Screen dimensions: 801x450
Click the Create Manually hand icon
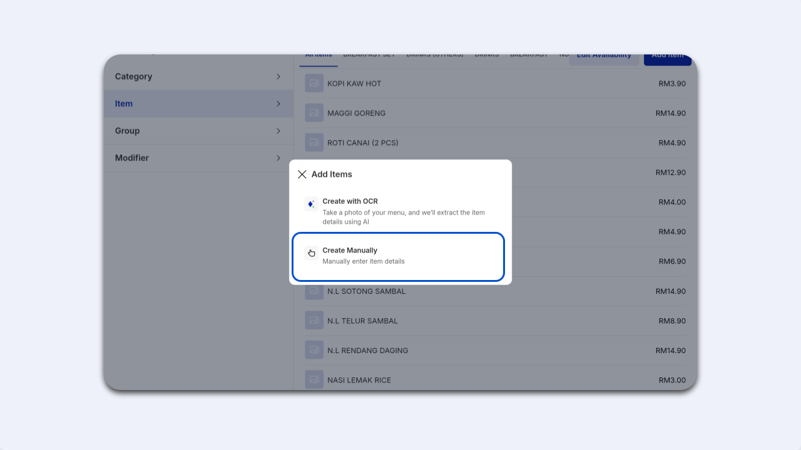tap(311, 253)
